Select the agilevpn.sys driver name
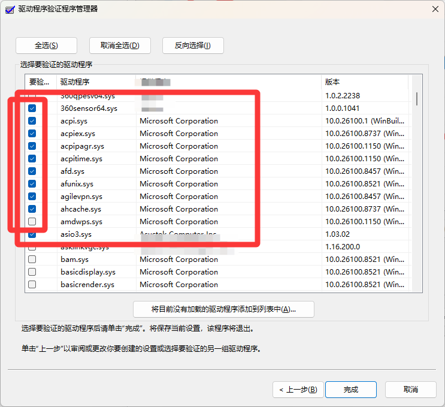The width and height of the screenshot is (445, 407). 81,197
